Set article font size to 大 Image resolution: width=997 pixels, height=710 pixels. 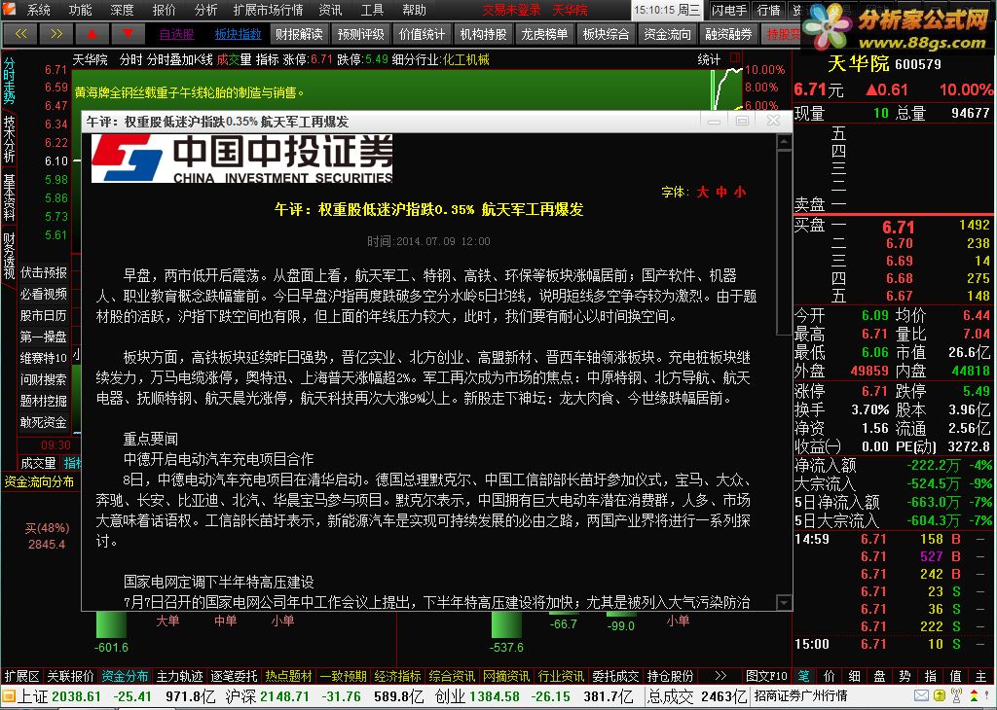coord(703,192)
